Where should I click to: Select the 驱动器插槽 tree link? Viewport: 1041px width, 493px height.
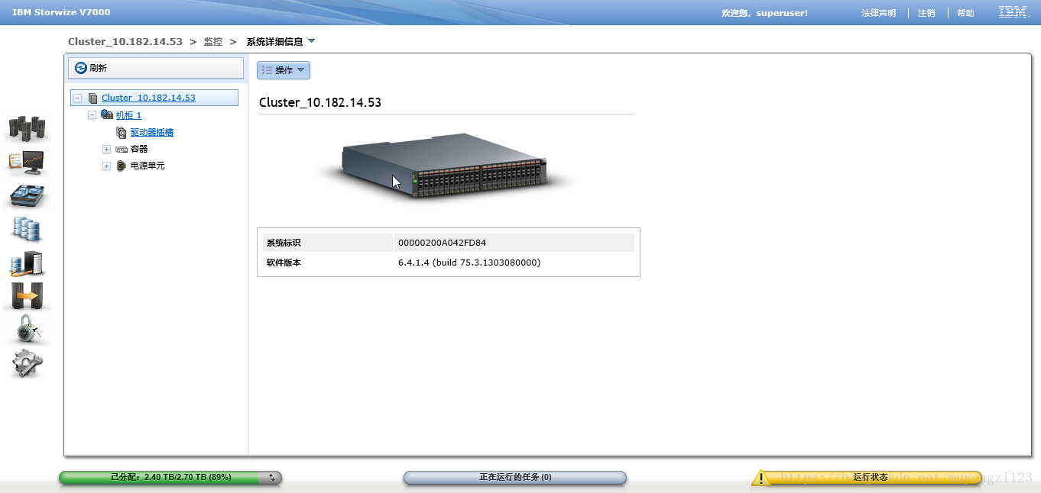click(152, 132)
